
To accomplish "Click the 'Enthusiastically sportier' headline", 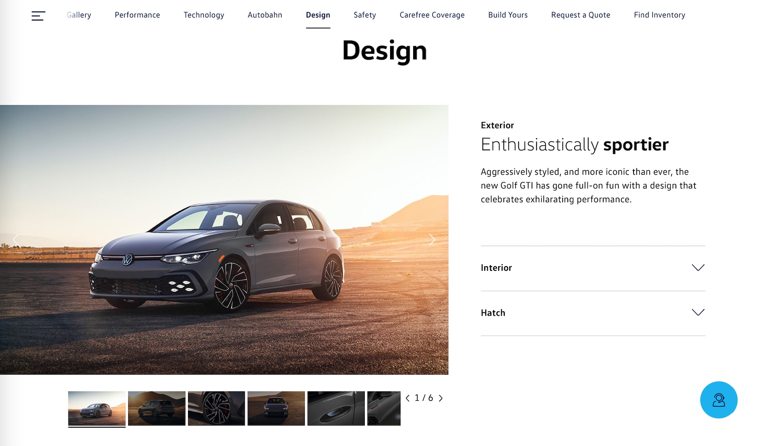I will (x=575, y=145).
